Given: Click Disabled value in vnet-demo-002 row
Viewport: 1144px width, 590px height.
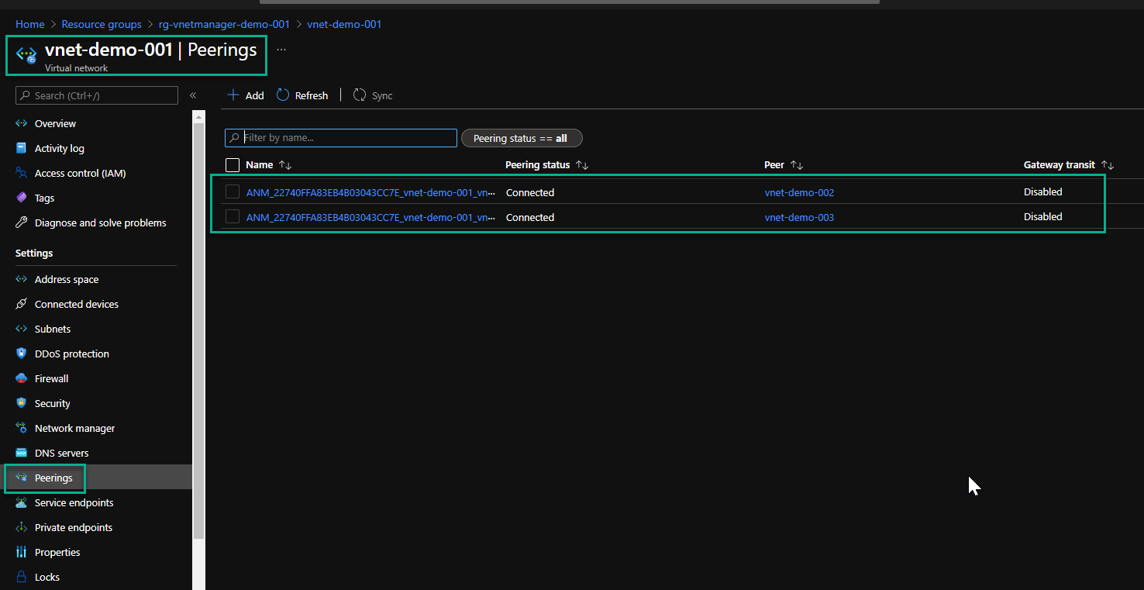Looking at the screenshot, I should (x=1043, y=191).
